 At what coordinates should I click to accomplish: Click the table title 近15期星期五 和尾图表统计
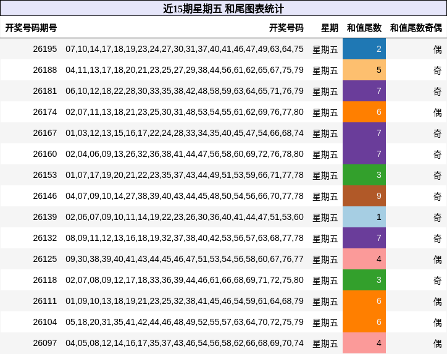point(223,9)
